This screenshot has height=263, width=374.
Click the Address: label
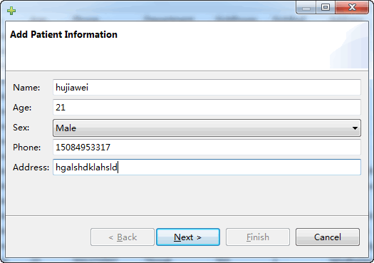coord(31,167)
